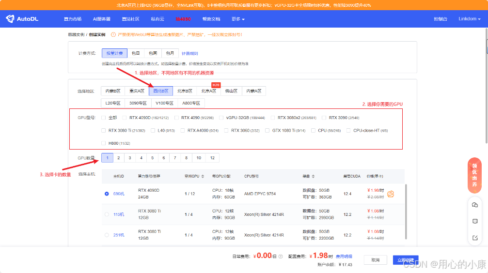This screenshot has height=273, width=488.
Task: Choose the A800专区 zone
Action: click(x=191, y=103)
